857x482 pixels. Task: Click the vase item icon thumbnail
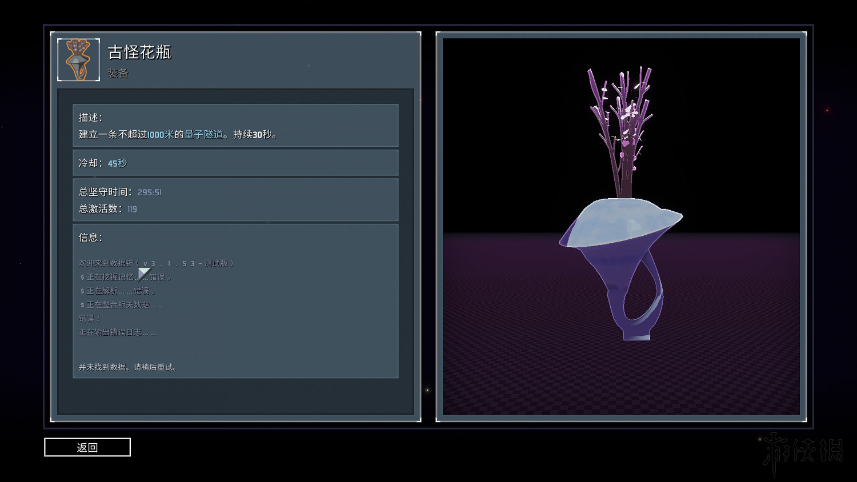pos(79,60)
